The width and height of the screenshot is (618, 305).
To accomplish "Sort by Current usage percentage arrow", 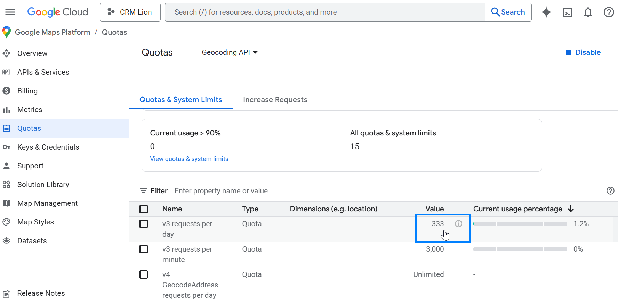I will pos(571,209).
